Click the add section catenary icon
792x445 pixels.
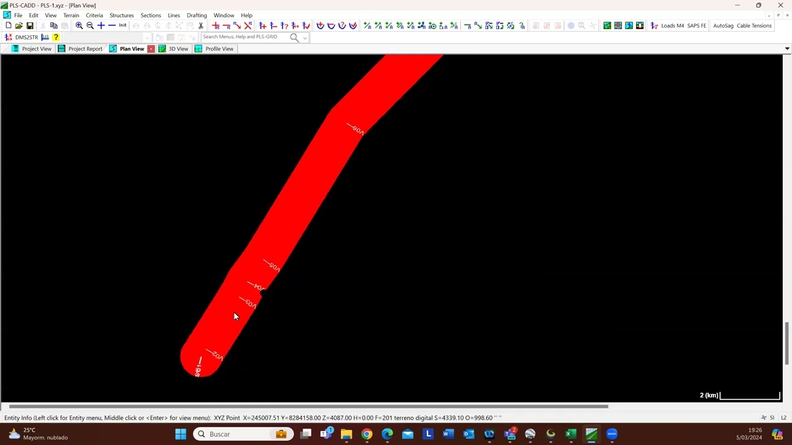point(321,25)
